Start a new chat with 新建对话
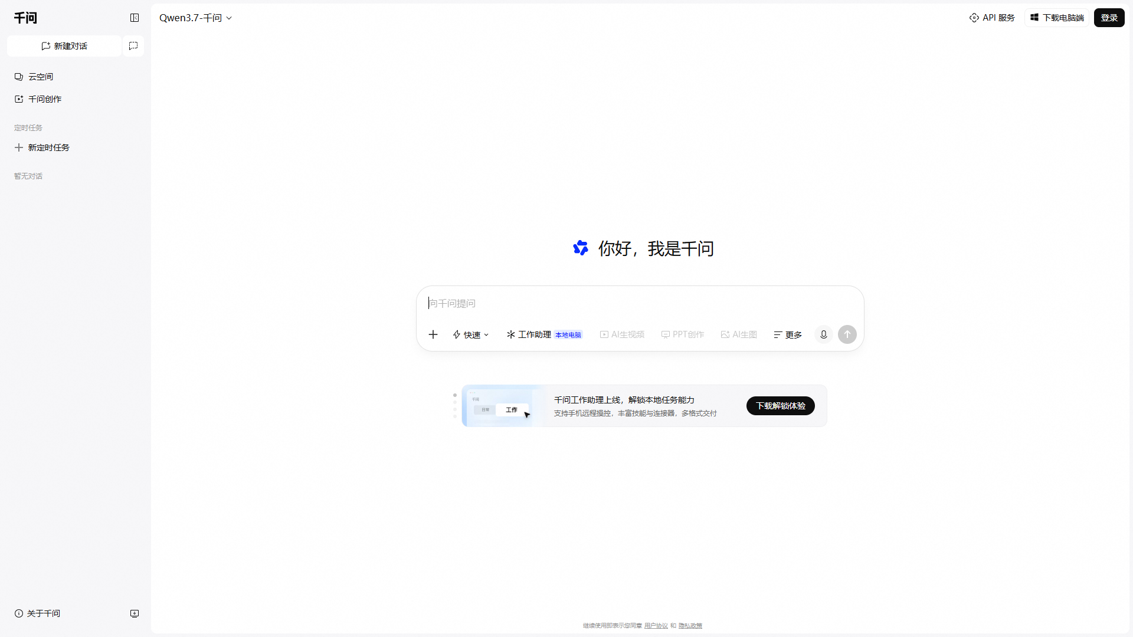This screenshot has width=1133, height=637. (64, 46)
